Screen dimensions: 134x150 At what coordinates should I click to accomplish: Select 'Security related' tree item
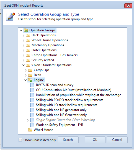[x=43, y=60]
